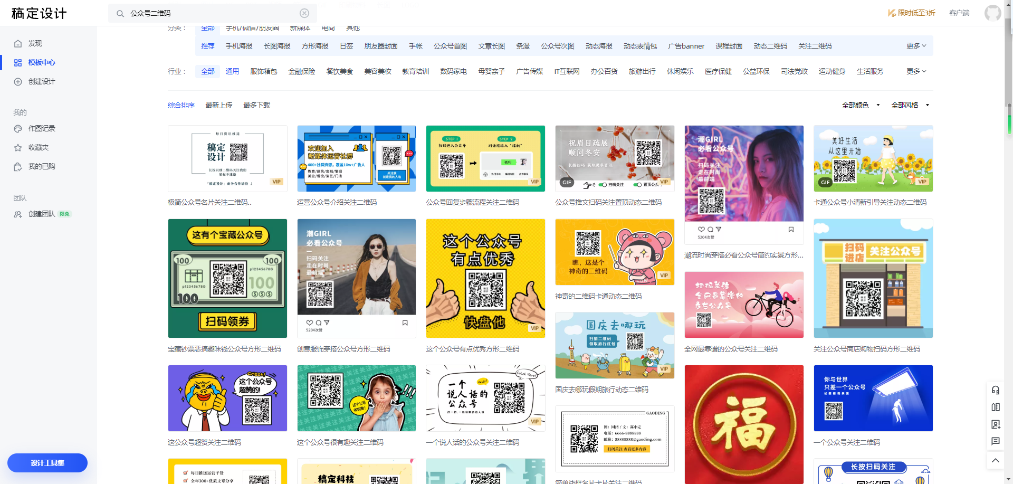Image resolution: width=1013 pixels, height=484 pixels.
Task: Open the blue 一个公众号关注二维码 template
Action: click(x=873, y=398)
